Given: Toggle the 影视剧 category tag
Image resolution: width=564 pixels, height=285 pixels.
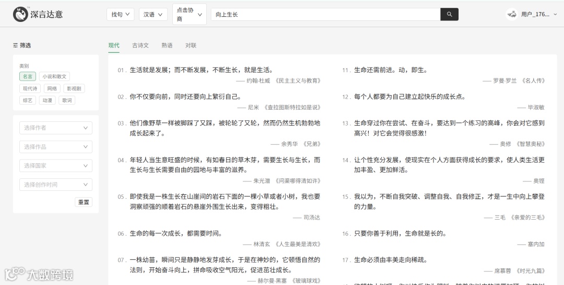Looking at the screenshot, I should point(74,88).
